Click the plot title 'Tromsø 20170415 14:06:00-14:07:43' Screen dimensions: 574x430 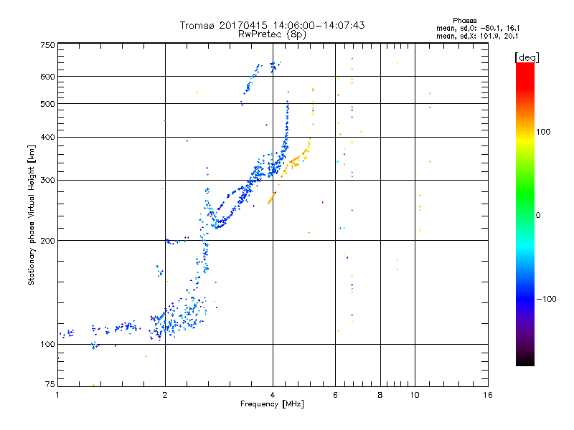click(272, 25)
